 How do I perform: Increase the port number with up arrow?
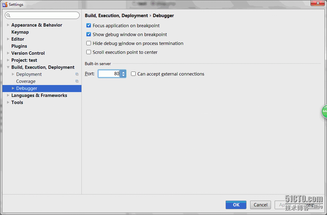[123, 72]
